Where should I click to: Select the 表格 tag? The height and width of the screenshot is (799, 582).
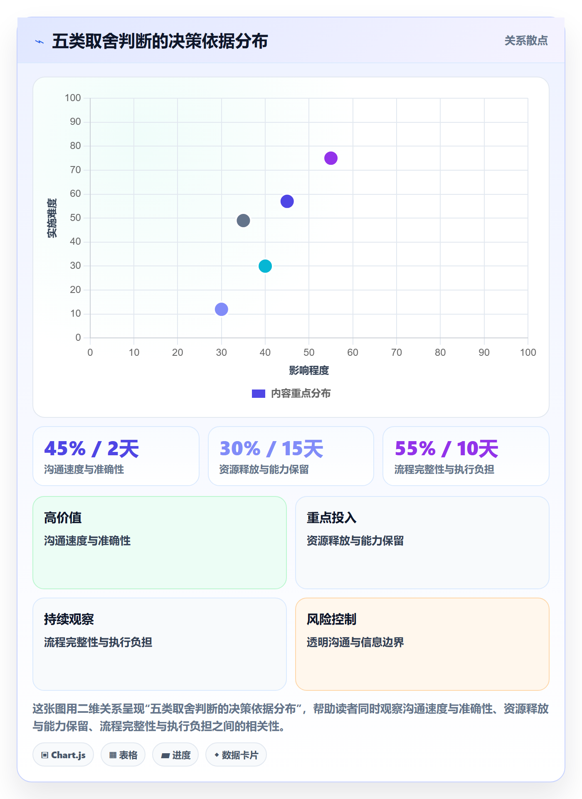[x=123, y=754]
